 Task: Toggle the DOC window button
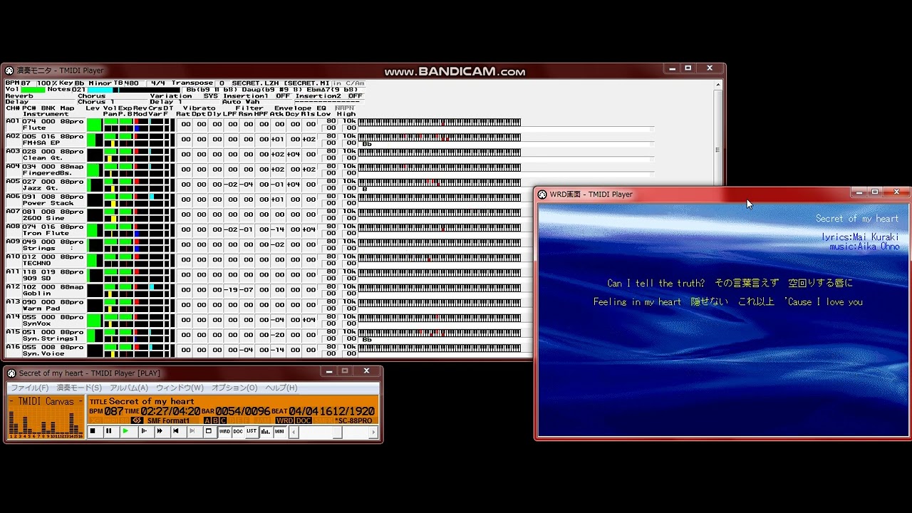point(238,431)
